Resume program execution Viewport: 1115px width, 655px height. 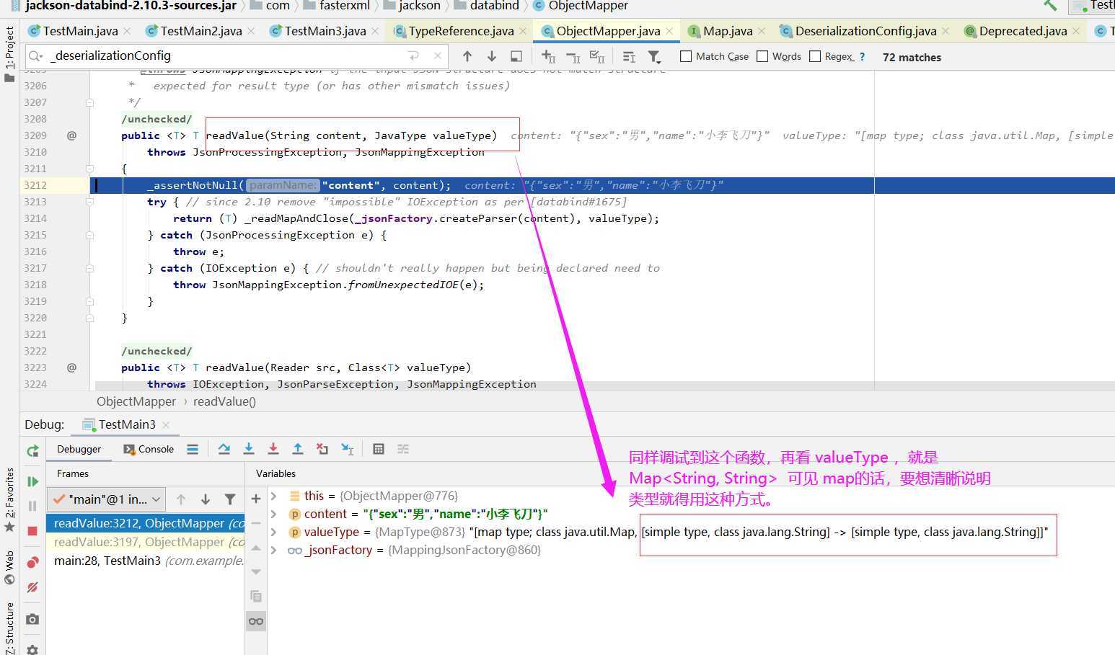32,481
